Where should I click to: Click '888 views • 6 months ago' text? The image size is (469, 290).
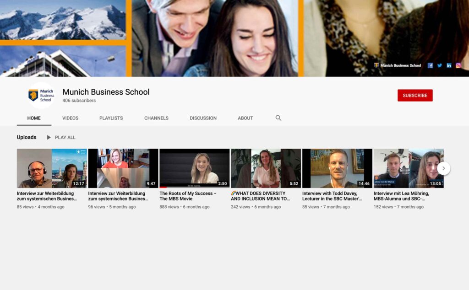tap(185, 207)
